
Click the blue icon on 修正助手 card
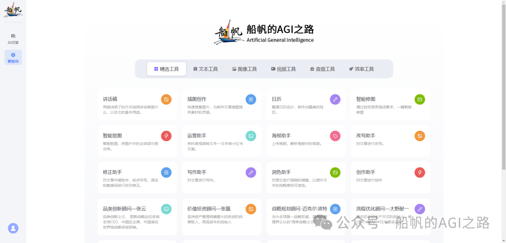166,172
